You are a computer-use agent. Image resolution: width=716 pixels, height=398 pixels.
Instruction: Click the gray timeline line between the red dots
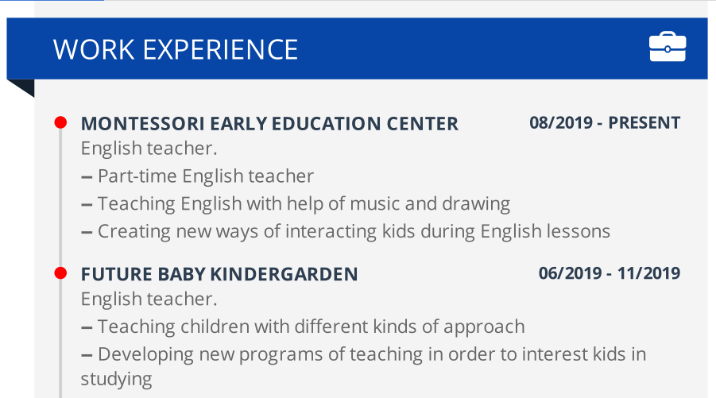click(x=60, y=199)
